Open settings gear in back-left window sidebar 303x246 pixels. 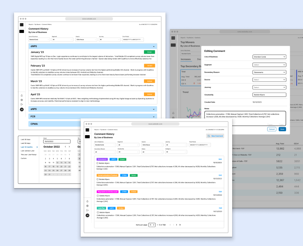tap(22, 100)
